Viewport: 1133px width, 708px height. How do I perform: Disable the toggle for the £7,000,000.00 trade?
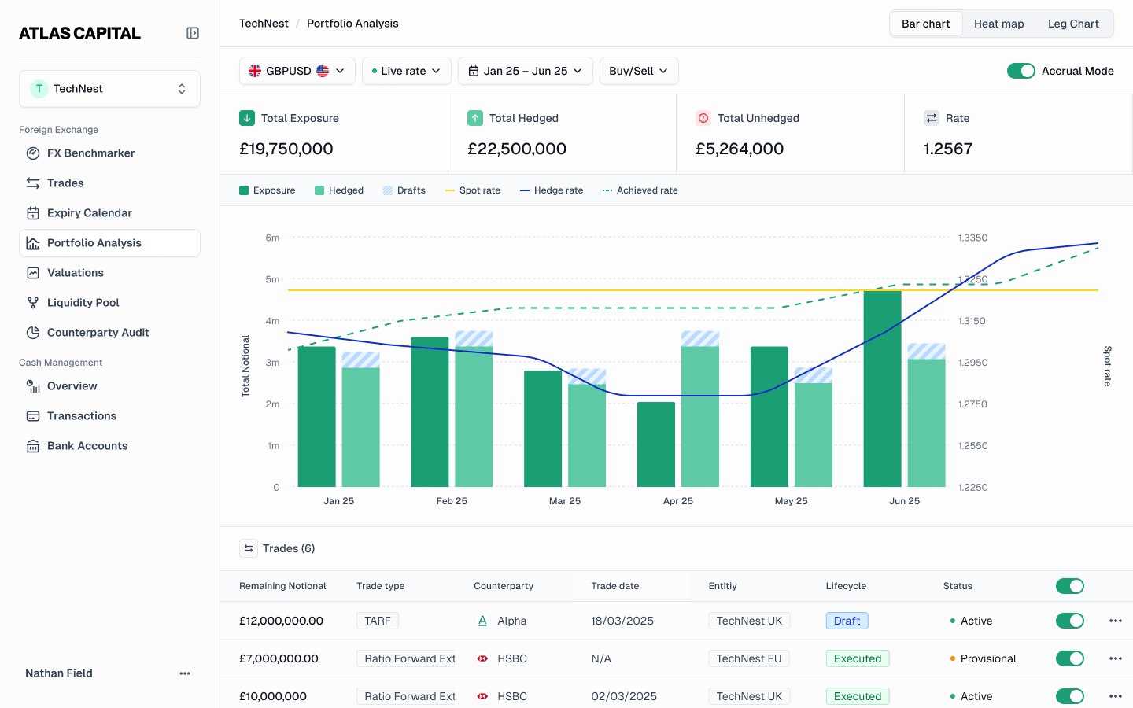(1070, 658)
